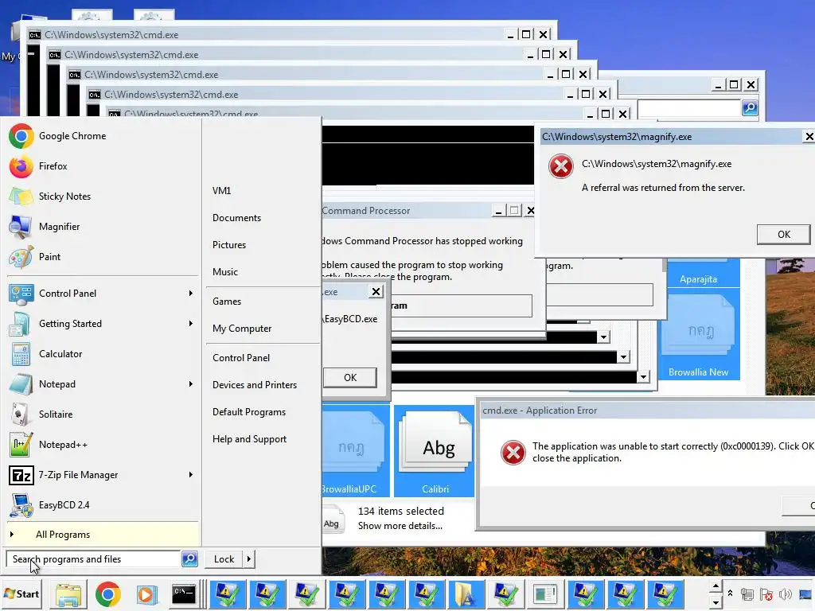Open Sticky Notes in the Start menu
Viewport: 815px width, 611px height.
[x=103, y=197]
